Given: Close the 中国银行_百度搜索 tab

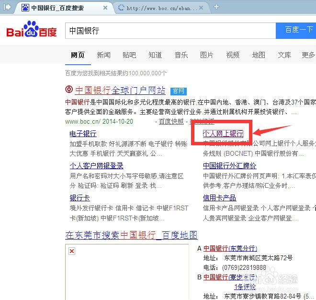Looking at the screenshot, I should pos(105,8).
